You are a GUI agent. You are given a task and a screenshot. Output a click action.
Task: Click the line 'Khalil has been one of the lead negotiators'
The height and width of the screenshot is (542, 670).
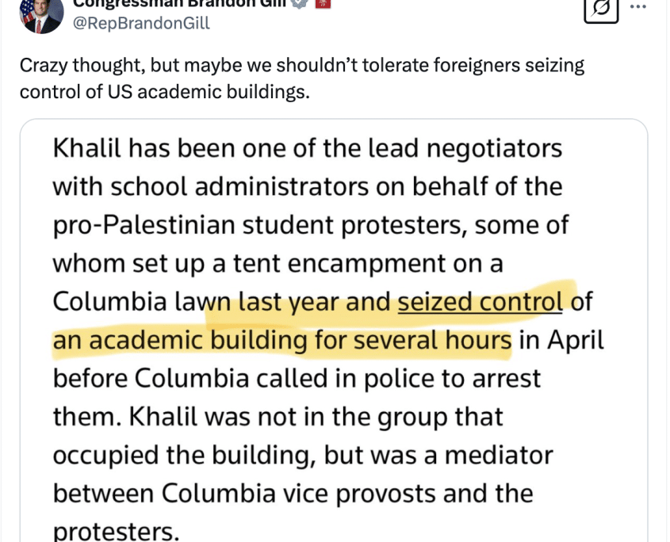pyautogui.click(x=307, y=149)
